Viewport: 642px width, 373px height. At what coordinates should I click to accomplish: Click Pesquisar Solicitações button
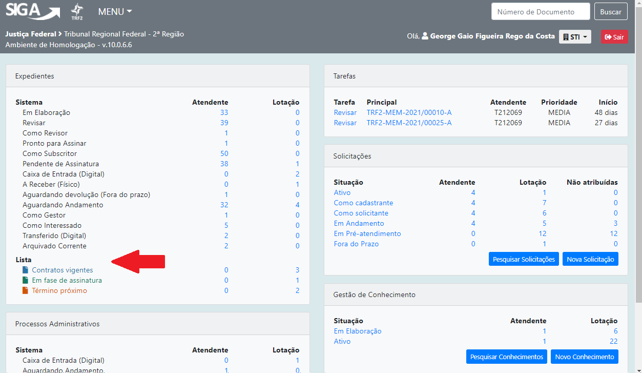coord(524,259)
